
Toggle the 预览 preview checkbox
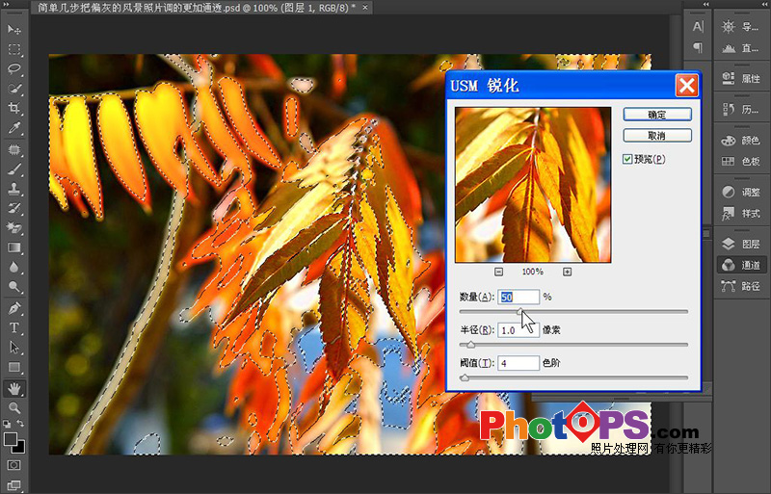(627, 159)
